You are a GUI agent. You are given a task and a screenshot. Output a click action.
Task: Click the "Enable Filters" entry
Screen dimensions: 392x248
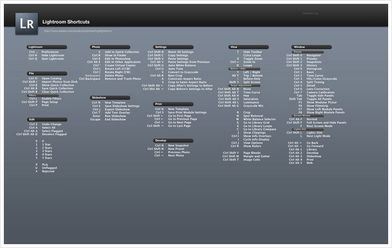pos(51,98)
